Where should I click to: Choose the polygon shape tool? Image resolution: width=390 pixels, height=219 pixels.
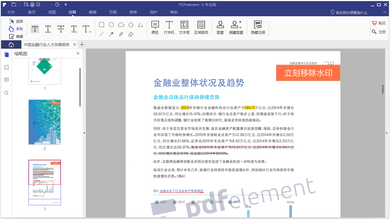coord(131,25)
